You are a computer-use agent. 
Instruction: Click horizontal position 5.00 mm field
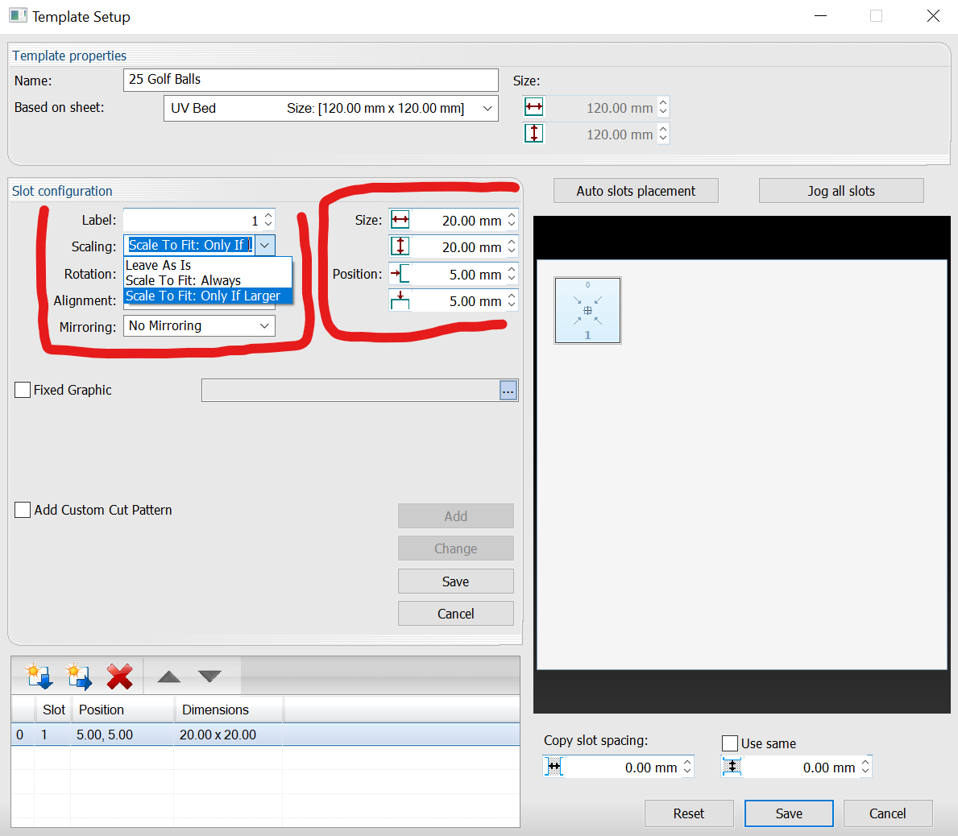[458, 274]
